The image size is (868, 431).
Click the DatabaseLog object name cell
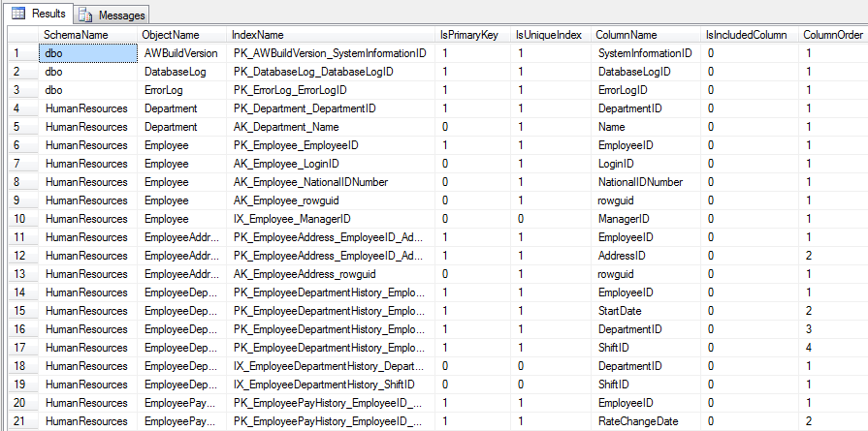point(175,72)
